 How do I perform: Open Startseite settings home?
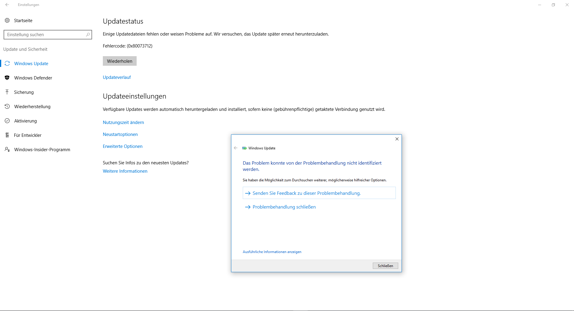click(x=23, y=20)
